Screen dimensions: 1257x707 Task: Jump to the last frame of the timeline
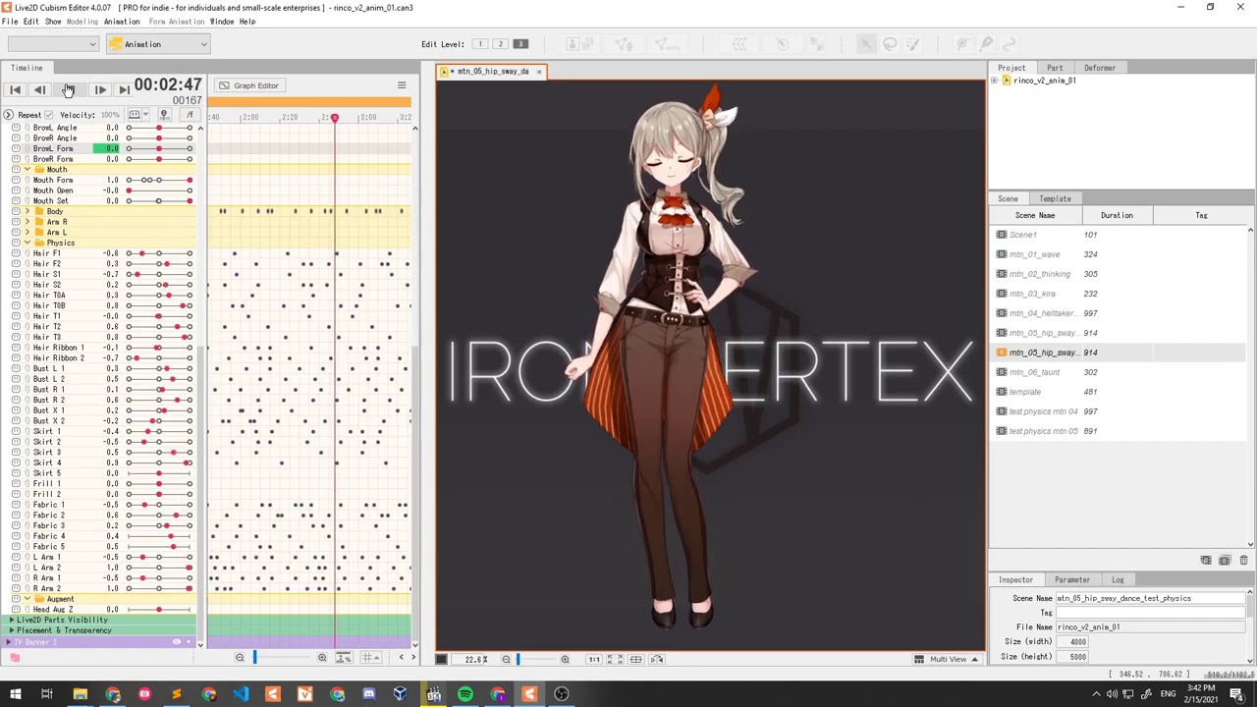(x=124, y=89)
